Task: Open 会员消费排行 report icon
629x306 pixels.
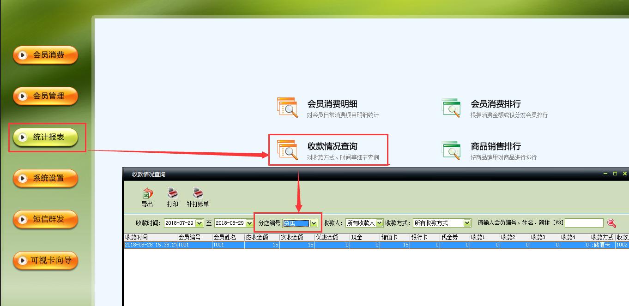Action: (x=451, y=107)
